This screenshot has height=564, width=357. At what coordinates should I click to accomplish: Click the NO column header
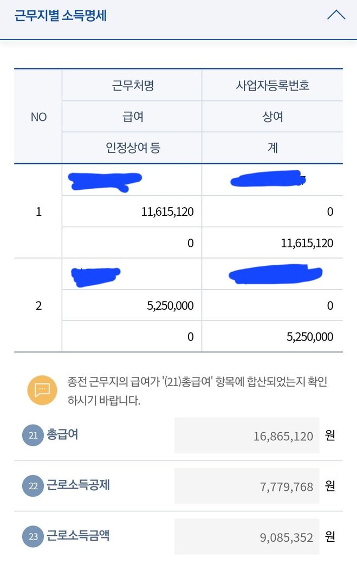pos(38,117)
